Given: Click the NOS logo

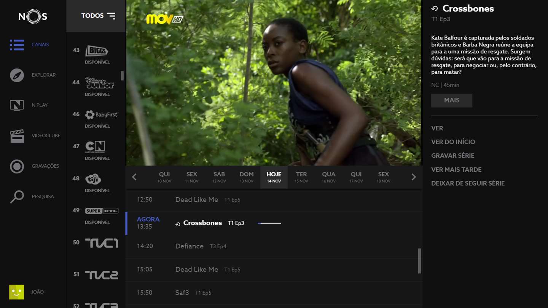Looking at the screenshot, I should 33,16.
